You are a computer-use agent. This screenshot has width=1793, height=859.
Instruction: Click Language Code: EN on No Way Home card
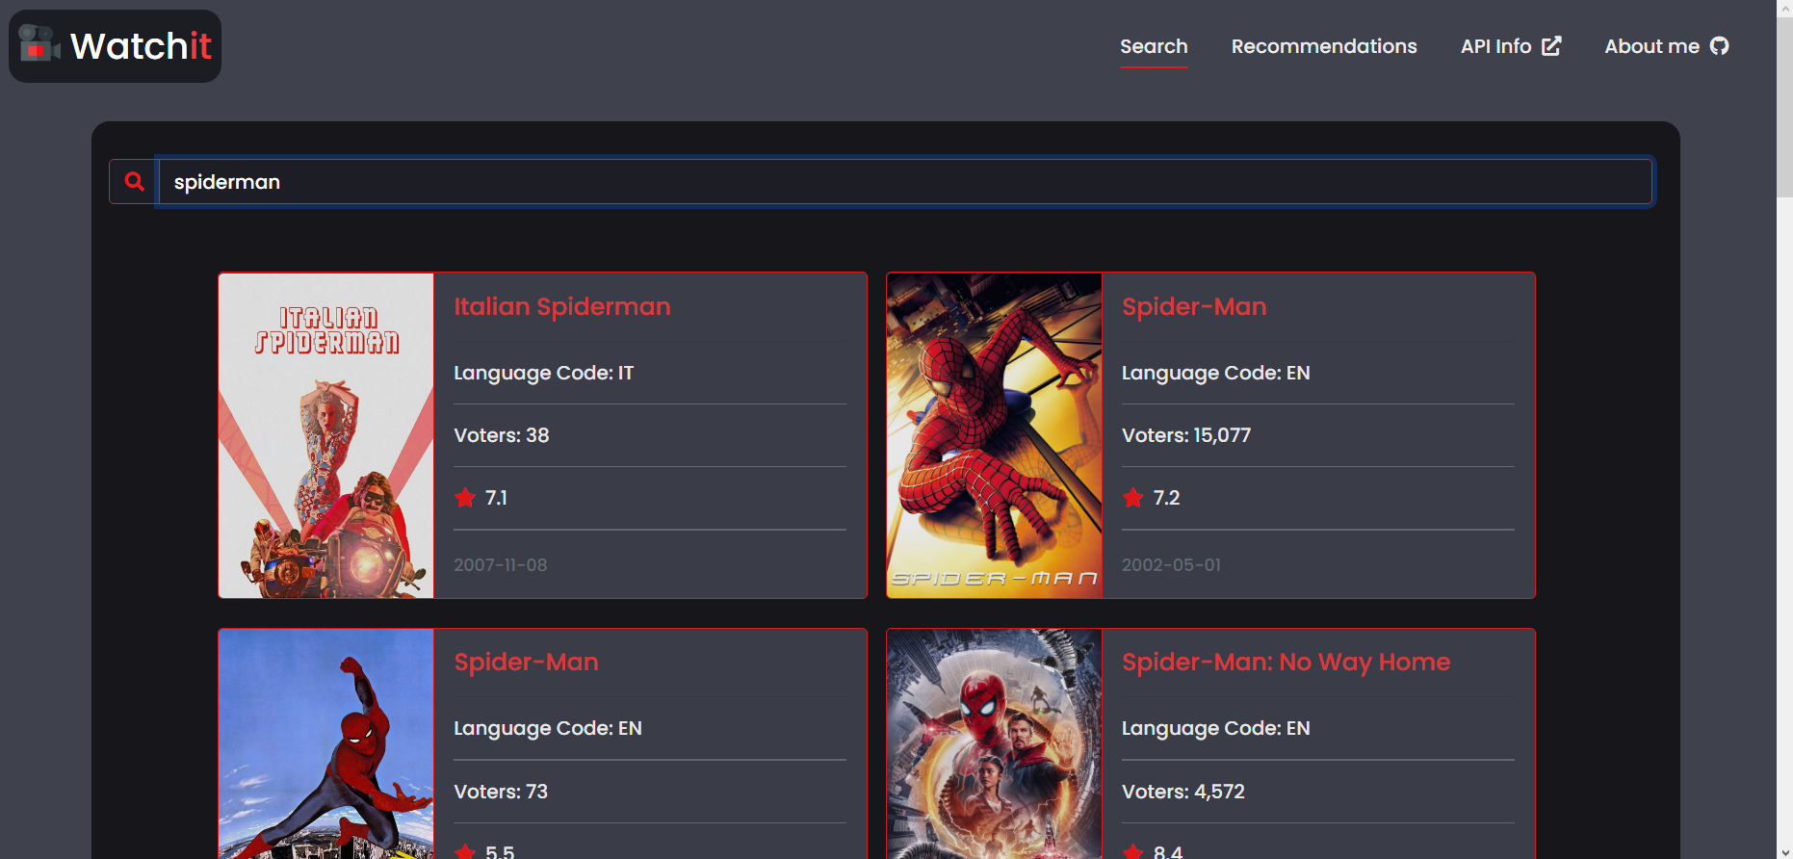click(x=1216, y=728)
